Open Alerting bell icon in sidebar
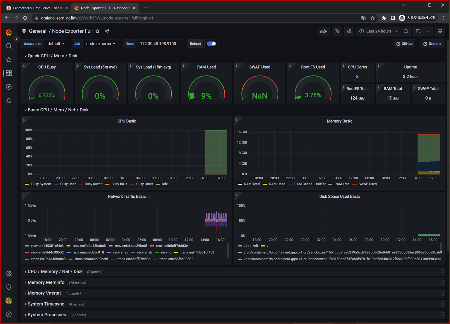This screenshot has width=450, height=324. tap(9, 100)
